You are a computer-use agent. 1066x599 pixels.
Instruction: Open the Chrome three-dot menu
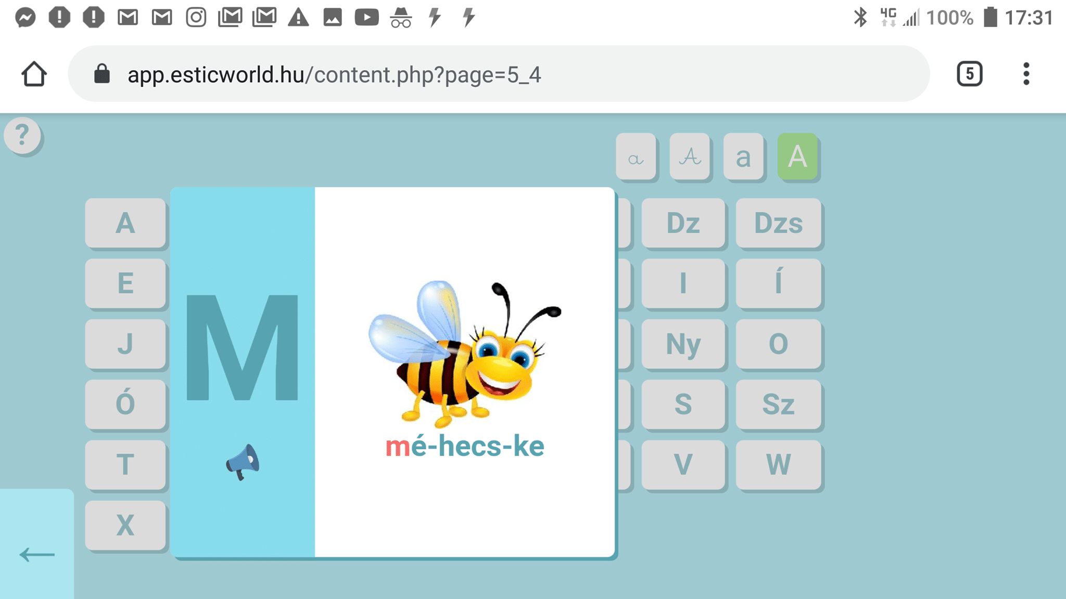(x=1026, y=74)
